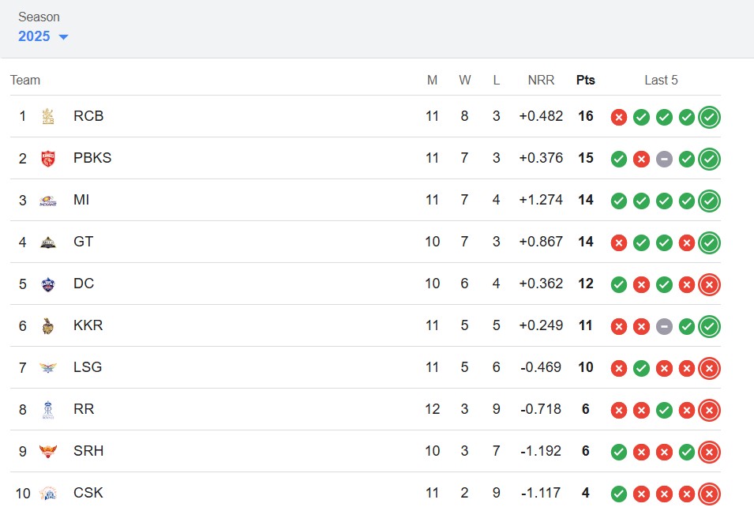Click the RCB team logo

(47, 116)
